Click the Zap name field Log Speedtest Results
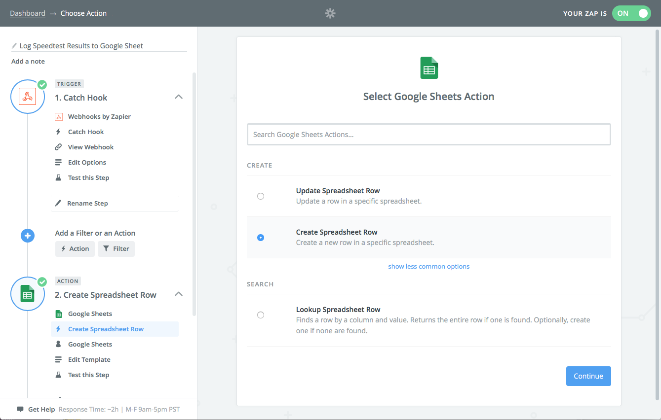The width and height of the screenshot is (661, 420). point(99,46)
